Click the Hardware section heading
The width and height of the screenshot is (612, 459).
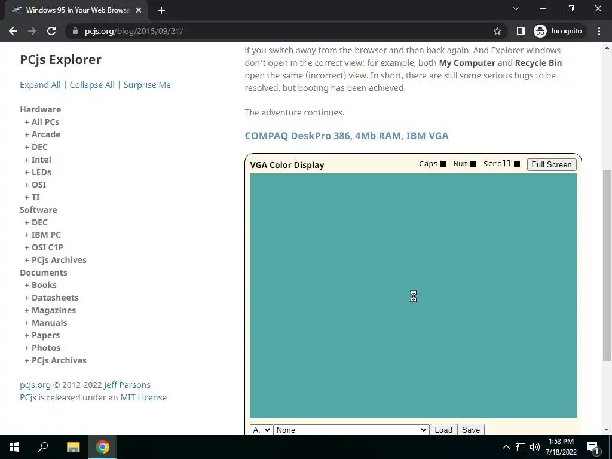(41, 109)
